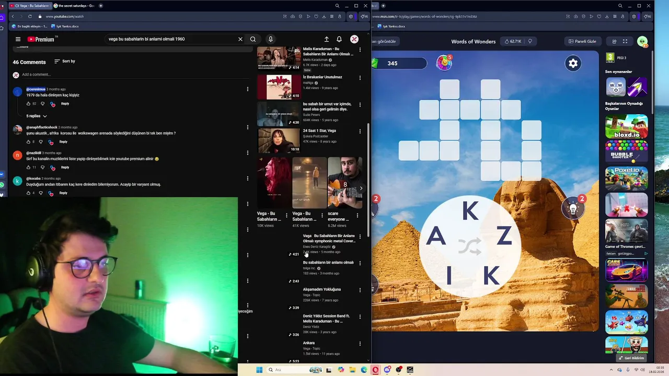
Task: Open Aria AI button in MSN window
Action: pos(646,16)
